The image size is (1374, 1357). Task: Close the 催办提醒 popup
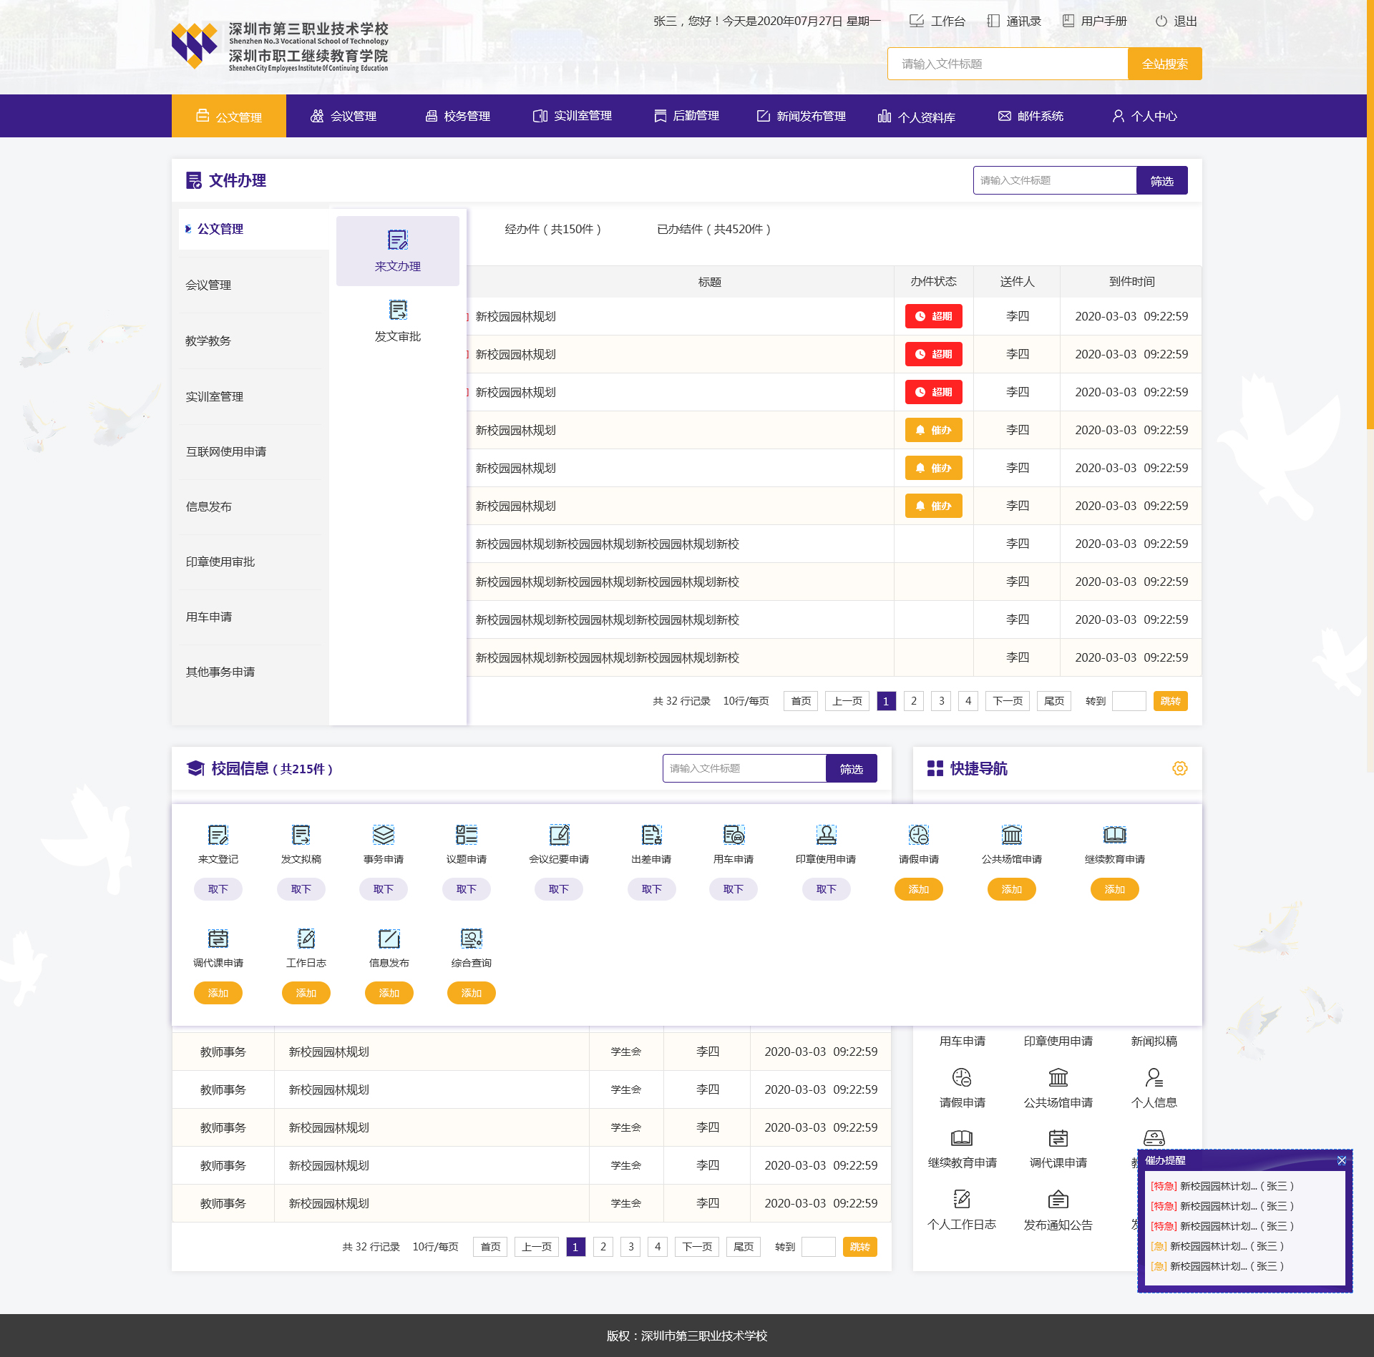coord(1341,1160)
